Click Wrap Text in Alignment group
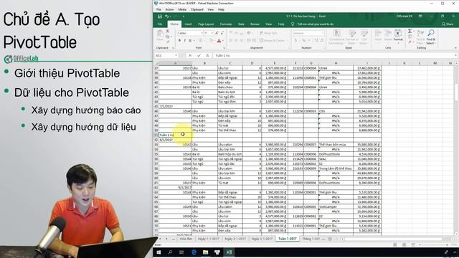The image size is (459, 258). (268, 33)
